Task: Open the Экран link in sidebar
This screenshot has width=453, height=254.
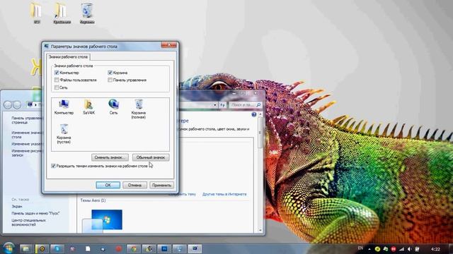Action: tap(17, 207)
